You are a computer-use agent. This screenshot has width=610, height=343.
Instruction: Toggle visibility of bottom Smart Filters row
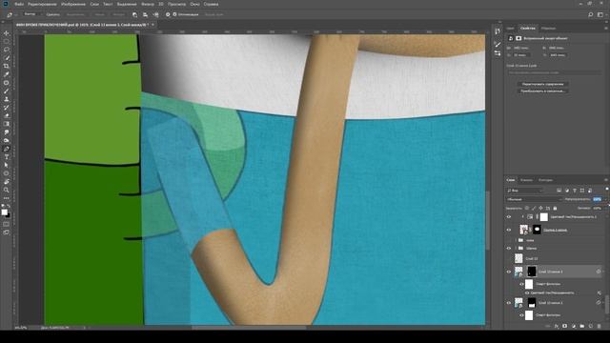521,315
